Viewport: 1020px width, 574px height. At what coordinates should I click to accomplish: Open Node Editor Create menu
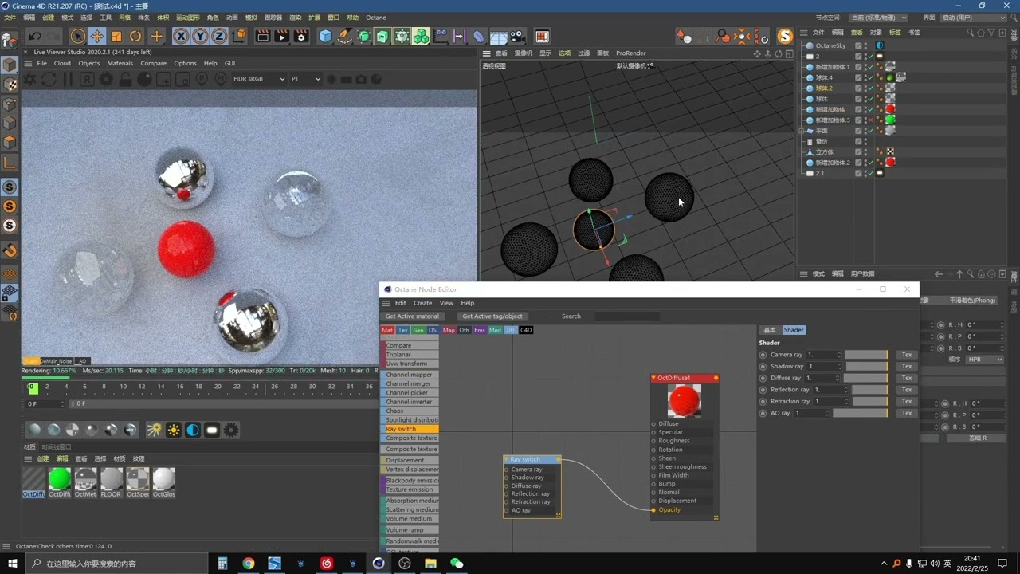click(x=422, y=303)
